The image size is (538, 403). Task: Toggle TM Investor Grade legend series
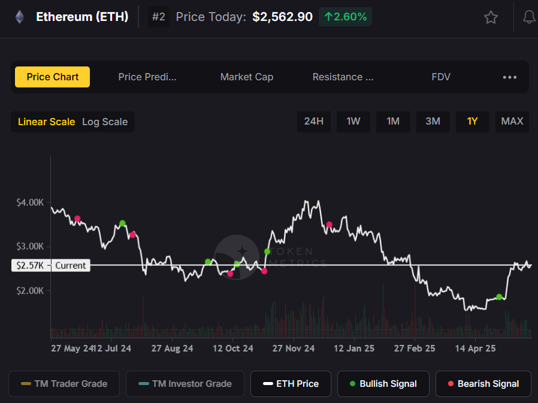(185, 383)
